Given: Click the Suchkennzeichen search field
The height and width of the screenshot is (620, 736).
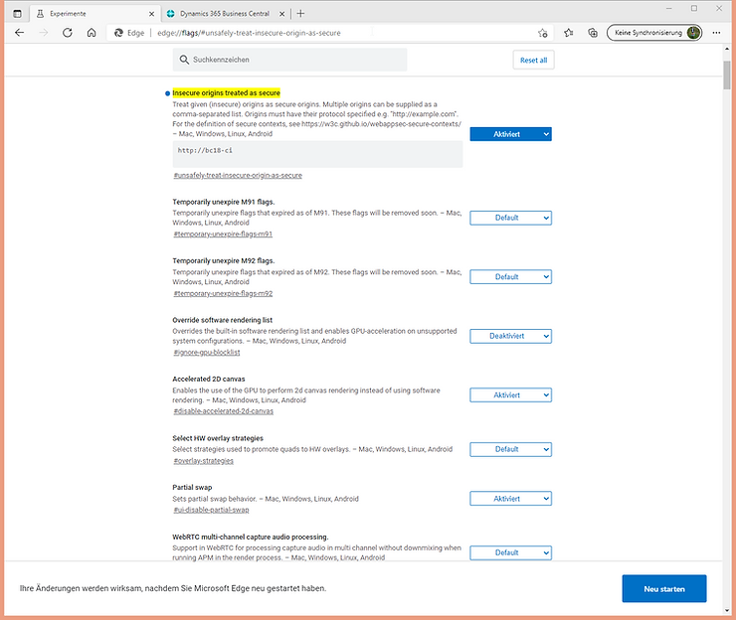Looking at the screenshot, I should coord(288,60).
